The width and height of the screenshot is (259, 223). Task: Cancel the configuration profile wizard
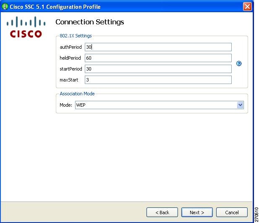(x=232, y=213)
